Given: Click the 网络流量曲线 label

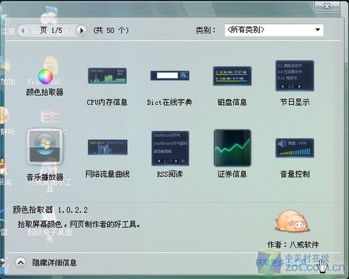Looking at the screenshot, I should coord(108,174).
